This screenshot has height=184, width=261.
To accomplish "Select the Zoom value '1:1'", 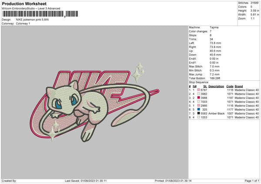I will [252, 18].
